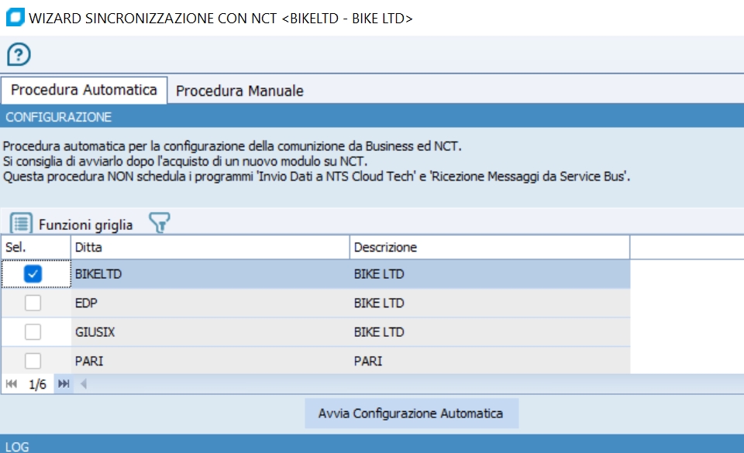Image resolution: width=744 pixels, height=453 pixels.
Task: Sort by the Descrizione column header
Action: click(x=488, y=248)
